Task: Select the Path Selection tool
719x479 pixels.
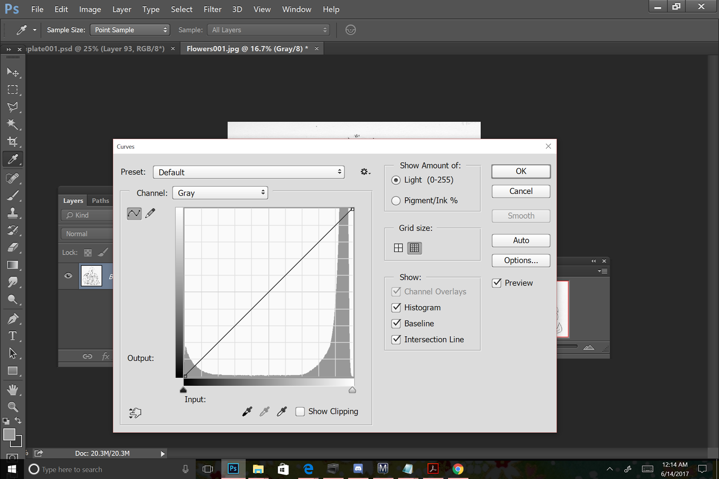Action: pyautogui.click(x=13, y=353)
